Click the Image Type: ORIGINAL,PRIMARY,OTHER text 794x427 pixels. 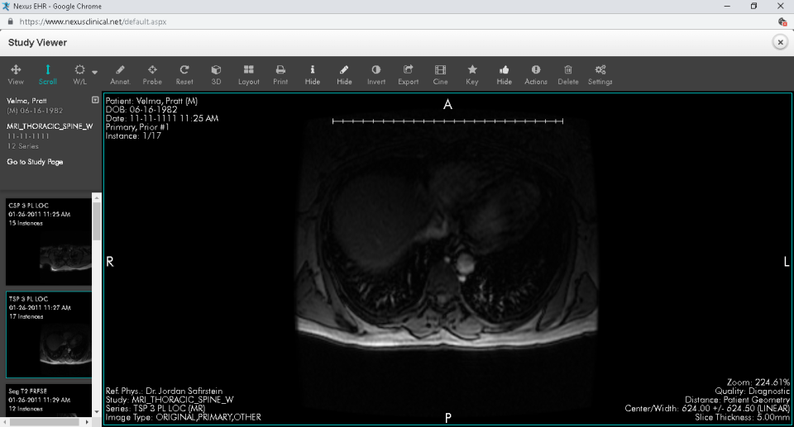coord(184,417)
